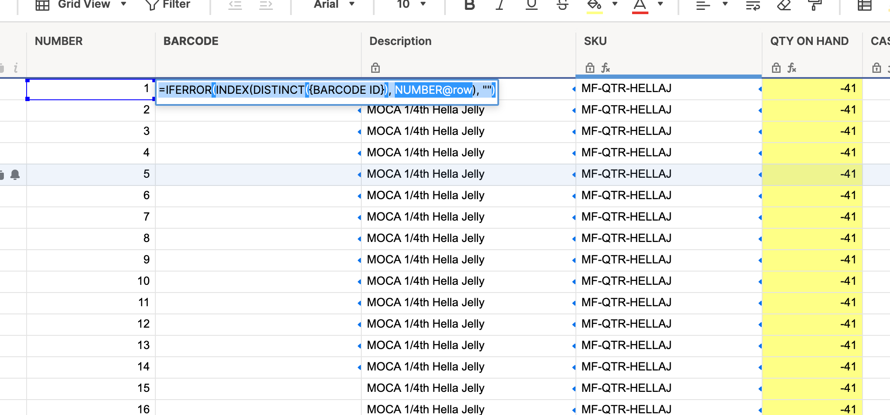Click the Filter button
The height and width of the screenshot is (415, 890).
point(168,5)
